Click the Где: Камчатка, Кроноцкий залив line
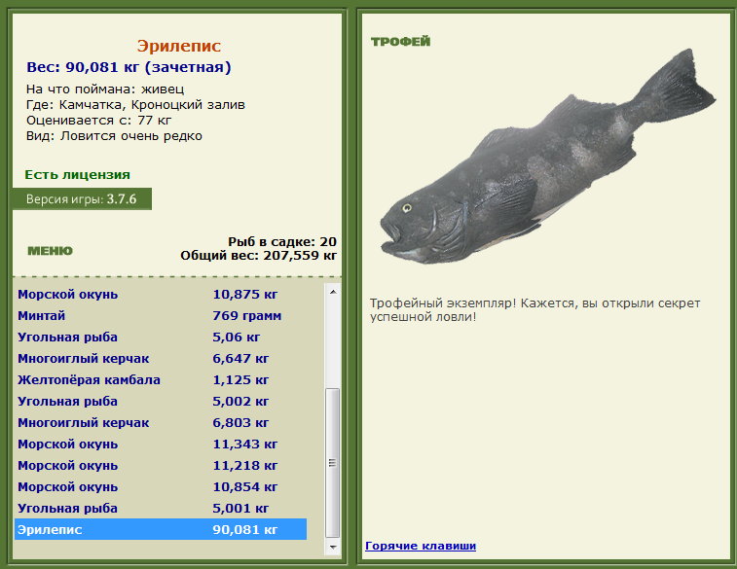Image resolution: width=737 pixels, height=569 pixels. point(136,105)
